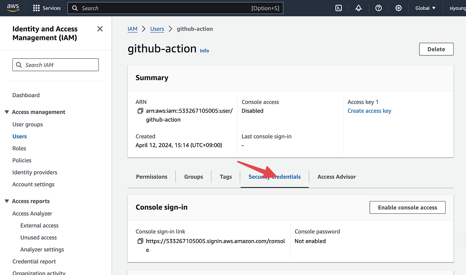This screenshot has height=275, width=466.
Task: Open Account settings in the sidebar
Action: (33, 184)
